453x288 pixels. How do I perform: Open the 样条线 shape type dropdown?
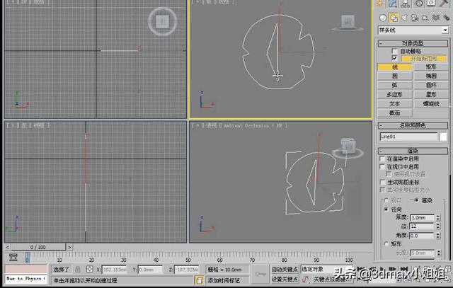[x=413, y=30]
